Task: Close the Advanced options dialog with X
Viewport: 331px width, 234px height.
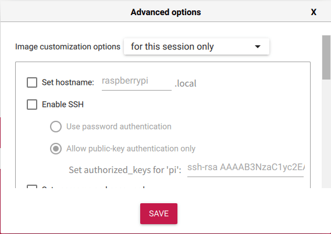Action: tap(314, 12)
